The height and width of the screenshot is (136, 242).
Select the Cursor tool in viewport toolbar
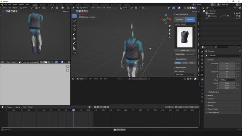pos(74,20)
